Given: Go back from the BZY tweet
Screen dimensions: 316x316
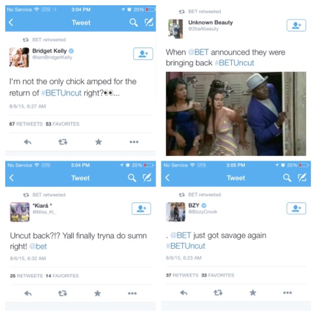Looking at the screenshot, I should tap(167, 178).
